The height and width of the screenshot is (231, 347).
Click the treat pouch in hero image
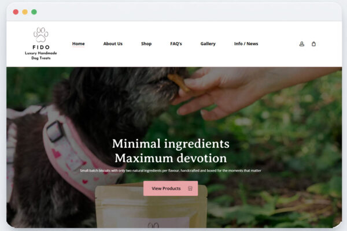click(x=152, y=207)
